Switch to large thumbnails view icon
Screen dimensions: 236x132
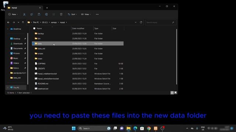pyautogui.click(x=176, y=93)
